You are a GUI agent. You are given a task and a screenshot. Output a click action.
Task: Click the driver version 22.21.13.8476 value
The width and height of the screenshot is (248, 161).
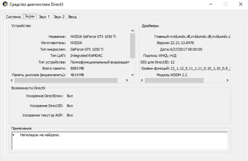pos(182,43)
